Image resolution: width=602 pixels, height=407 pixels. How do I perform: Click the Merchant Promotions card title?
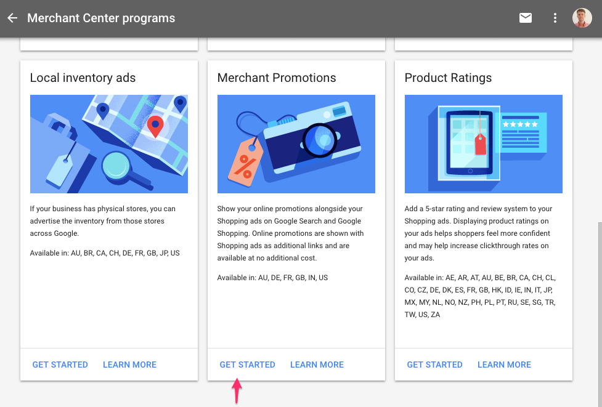pos(277,78)
